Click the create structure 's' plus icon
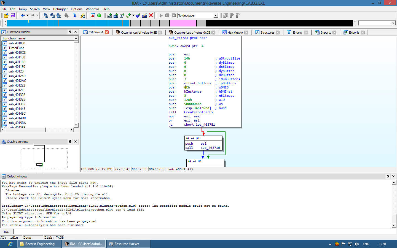The image size is (397, 248). tap(128, 15)
